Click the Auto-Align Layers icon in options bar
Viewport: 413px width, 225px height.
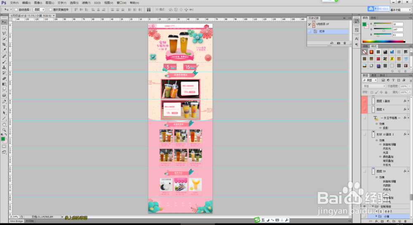point(149,10)
